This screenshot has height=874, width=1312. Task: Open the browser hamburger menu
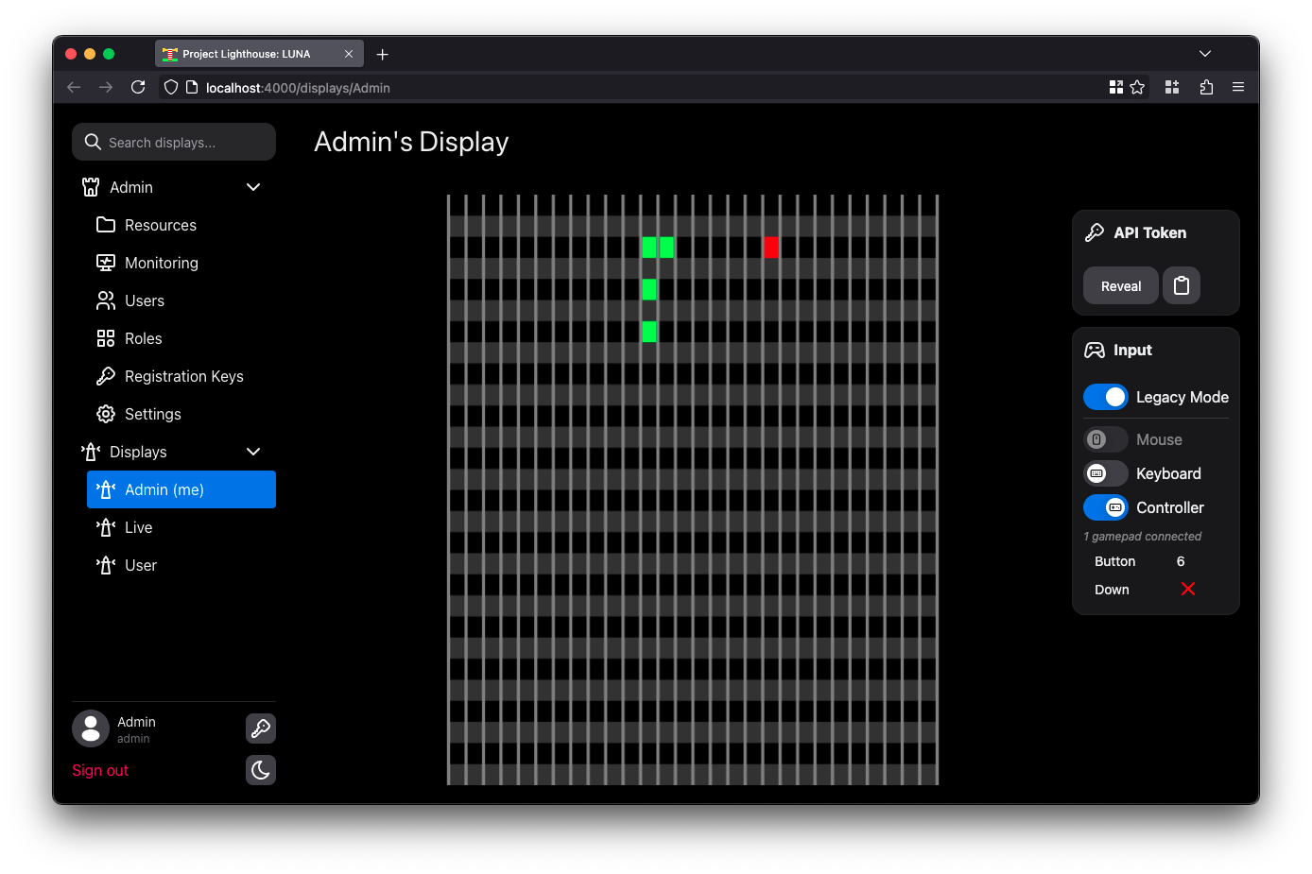click(1237, 87)
